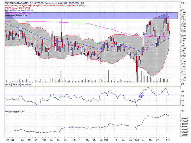Click the blue circle marker on RSI line
Image resolution: width=191 pixels, height=143 pixels.
(x=141, y=95)
